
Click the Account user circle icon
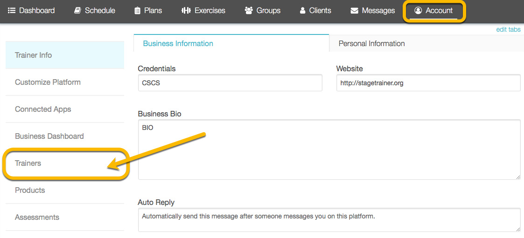click(418, 11)
